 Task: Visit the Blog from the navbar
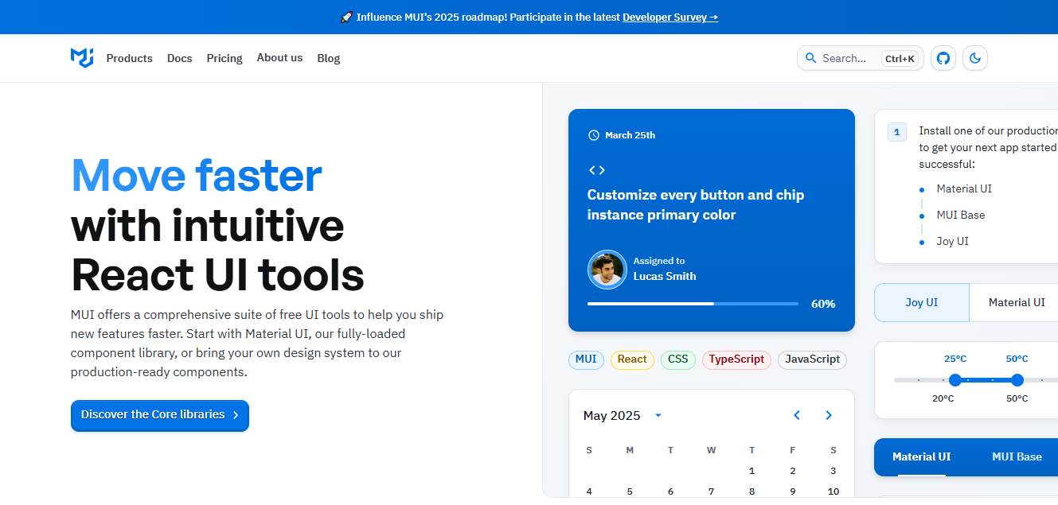coord(329,58)
